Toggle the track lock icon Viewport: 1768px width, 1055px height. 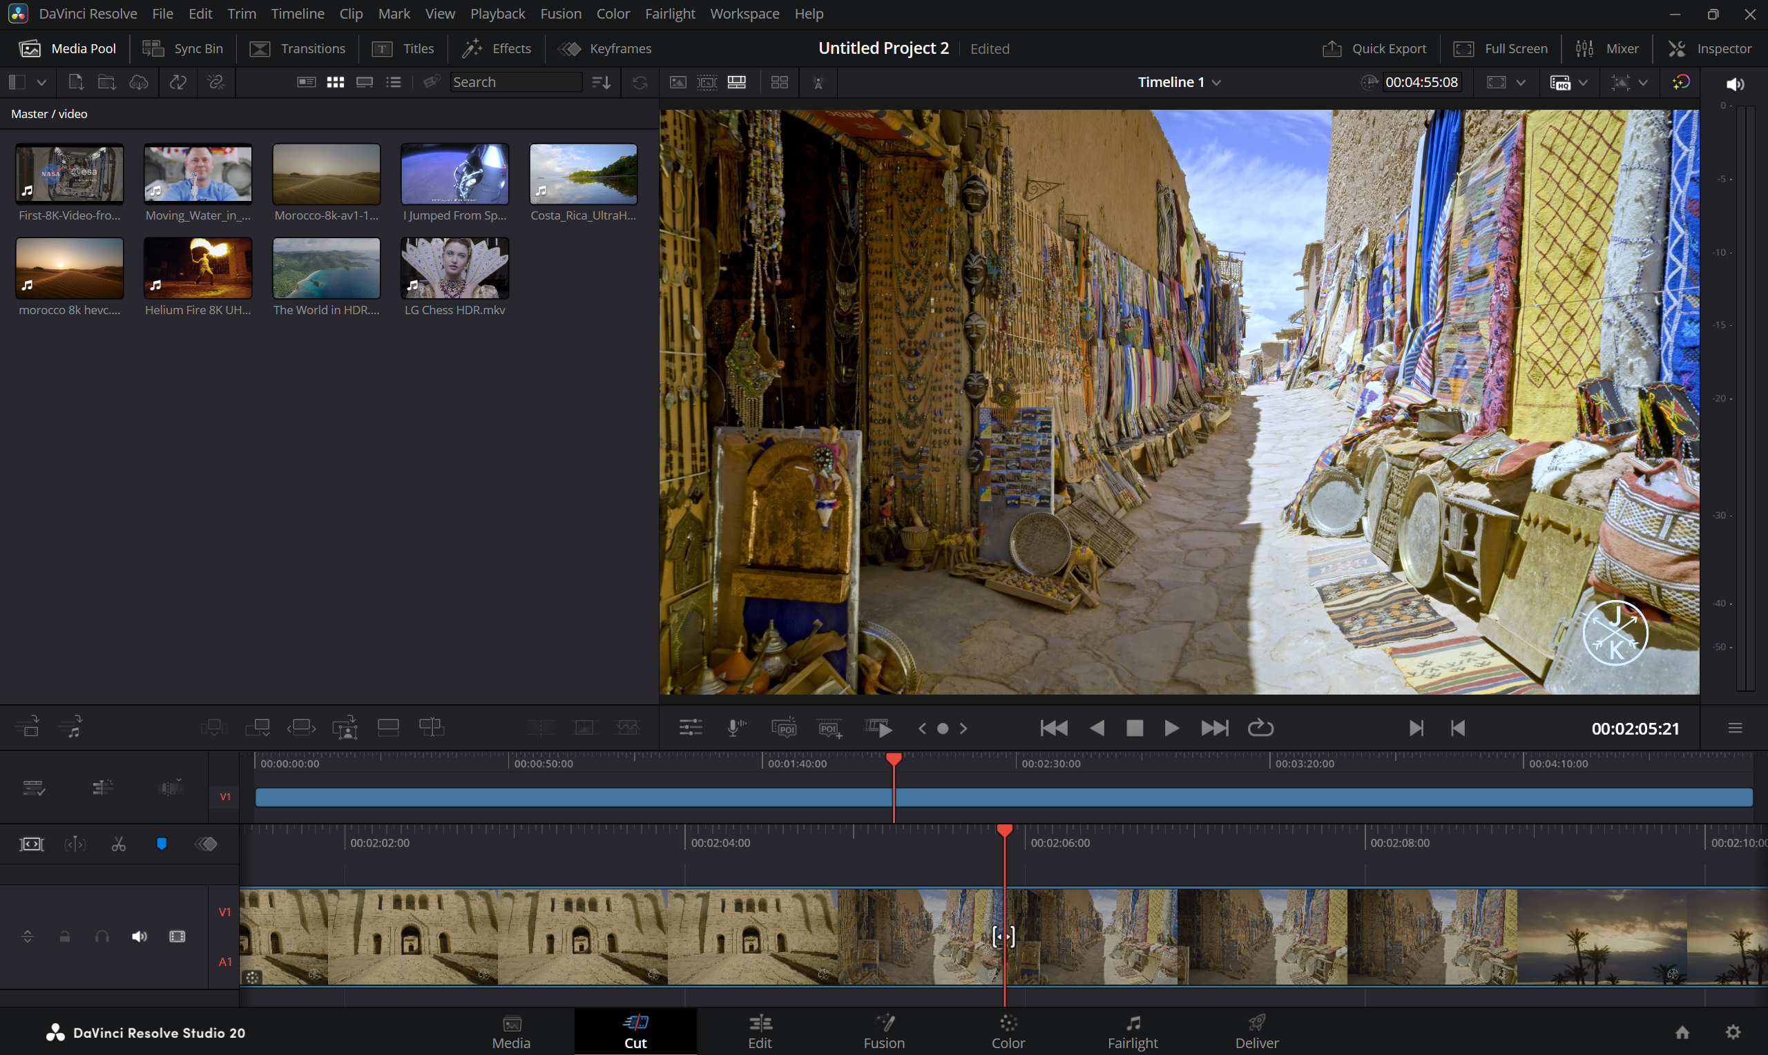(x=65, y=936)
